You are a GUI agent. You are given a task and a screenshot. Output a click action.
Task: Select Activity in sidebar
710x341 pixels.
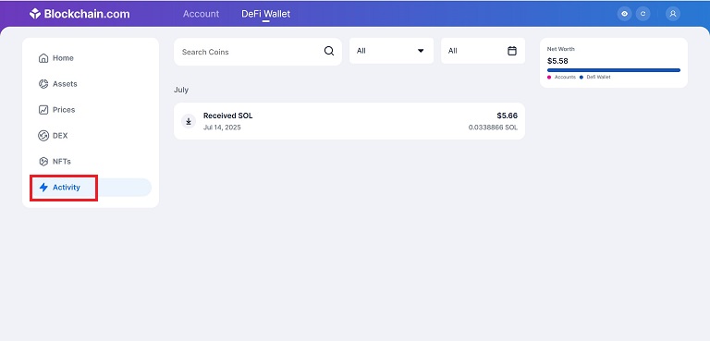coord(91,187)
